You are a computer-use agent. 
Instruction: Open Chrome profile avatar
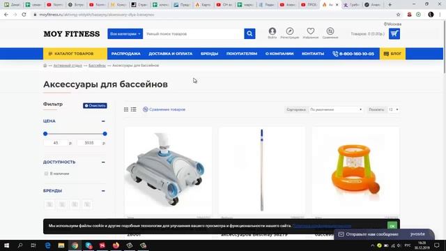click(x=431, y=15)
